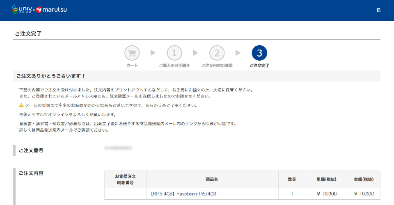Click the 様 user label in header

pyautogui.click(x=378, y=10)
